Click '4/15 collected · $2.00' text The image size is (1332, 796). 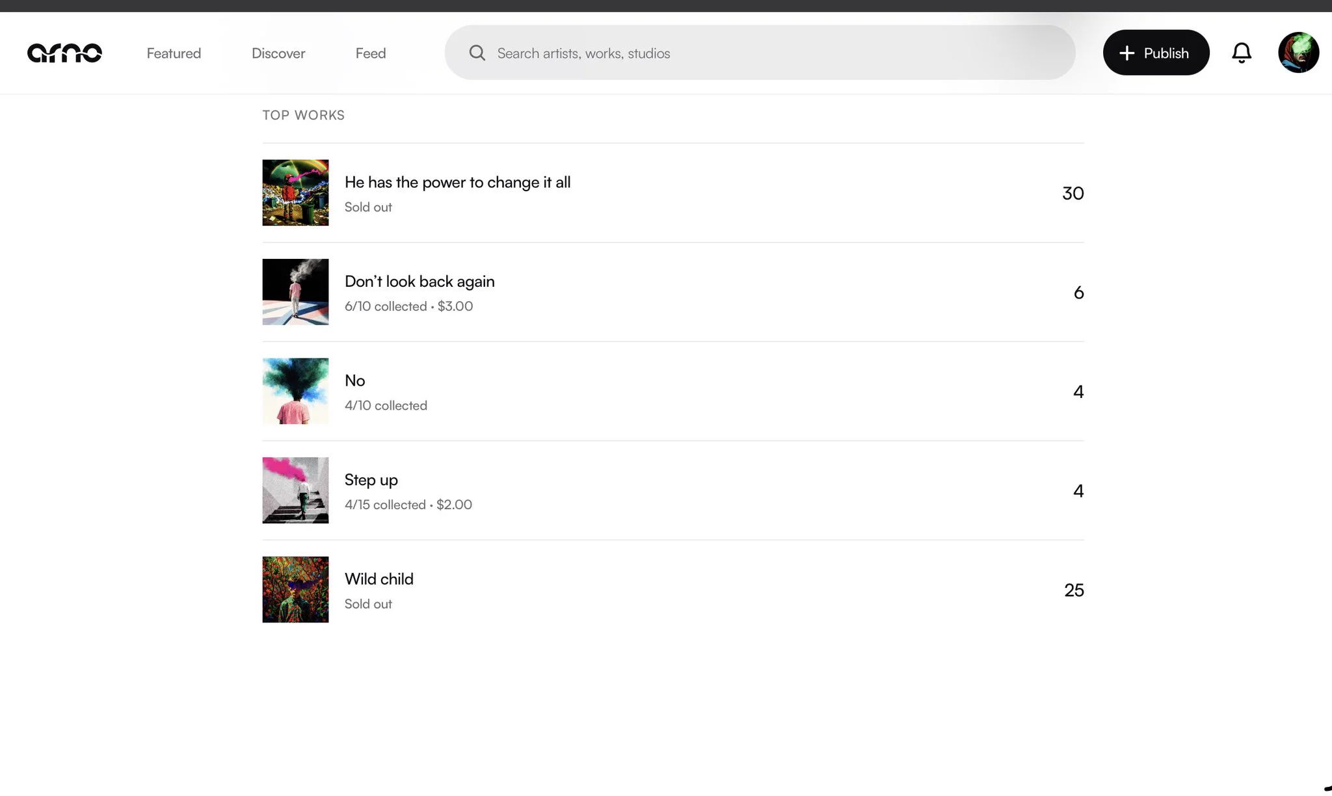408,505
